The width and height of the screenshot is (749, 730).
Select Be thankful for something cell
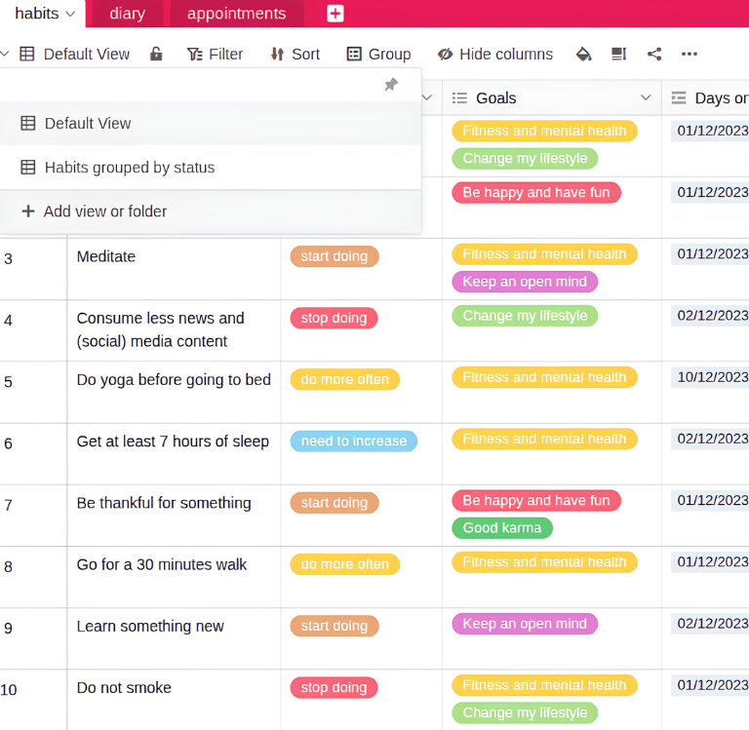[x=174, y=516]
